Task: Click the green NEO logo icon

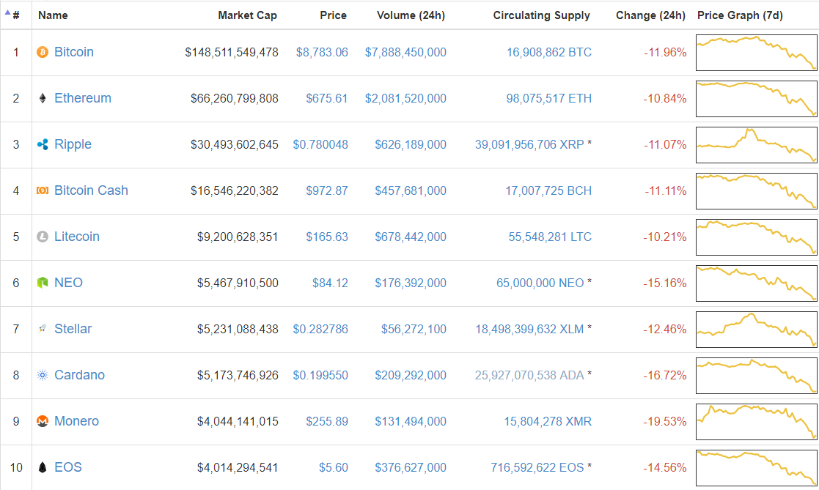Action: click(42, 283)
